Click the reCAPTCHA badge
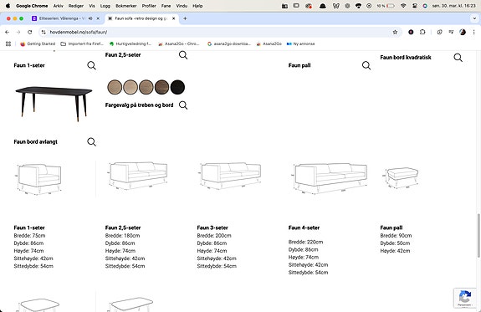The image size is (481, 312). tap(465, 298)
